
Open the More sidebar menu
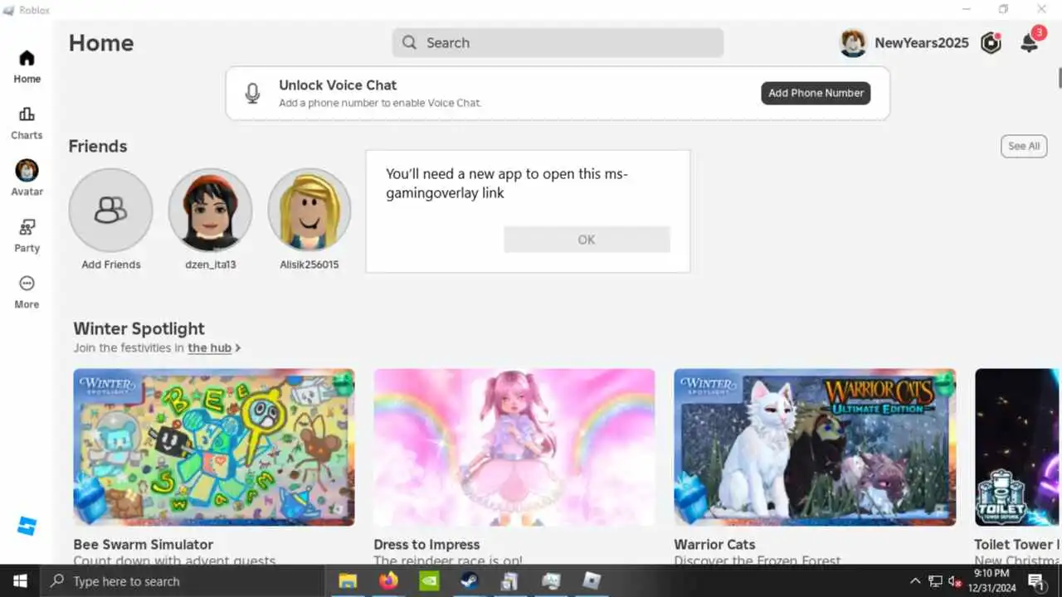pos(27,292)
